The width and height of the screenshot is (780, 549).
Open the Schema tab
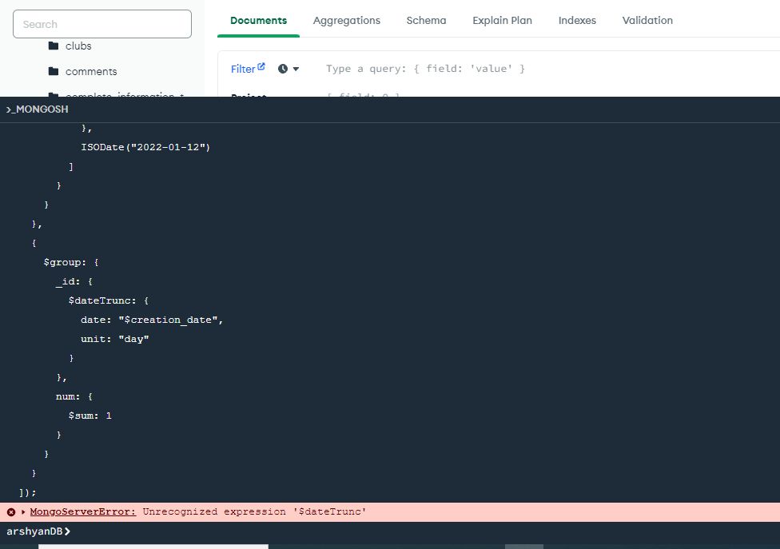[426, 21]
